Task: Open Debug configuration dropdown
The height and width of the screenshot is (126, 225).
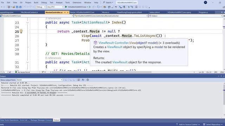Action: point(41,7)
